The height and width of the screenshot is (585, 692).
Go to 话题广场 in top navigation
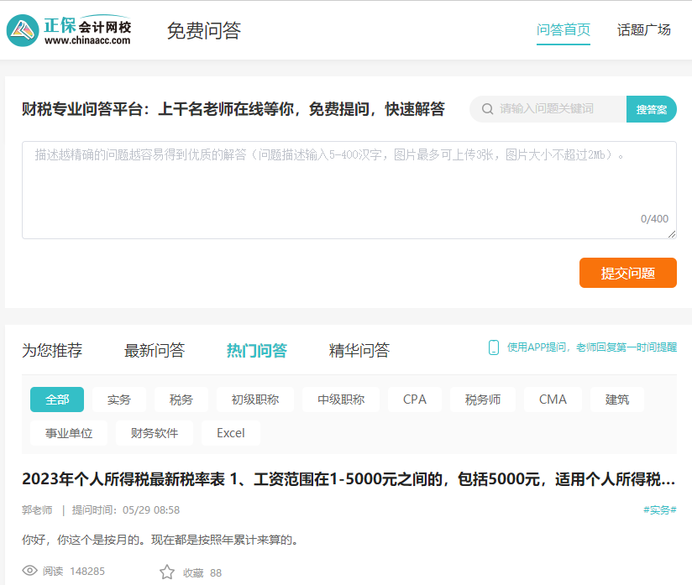tap(644, 30)
